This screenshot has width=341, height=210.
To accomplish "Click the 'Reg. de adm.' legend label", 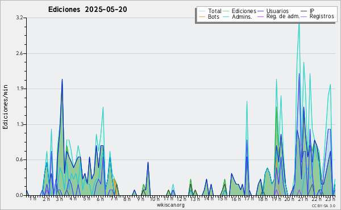I will 283,16.
